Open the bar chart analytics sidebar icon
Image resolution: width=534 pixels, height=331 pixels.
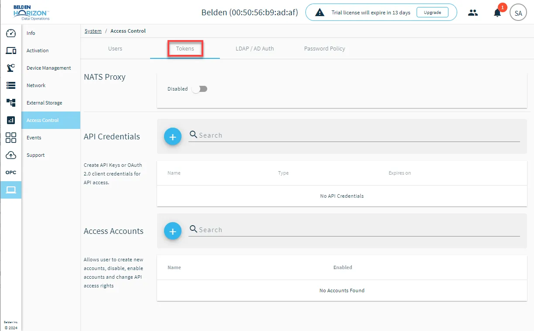point(11,120)
